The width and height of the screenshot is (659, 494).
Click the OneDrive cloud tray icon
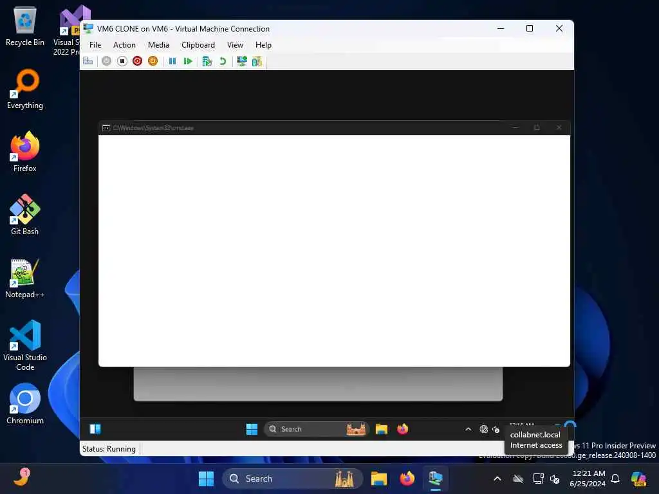click(518, 479)
